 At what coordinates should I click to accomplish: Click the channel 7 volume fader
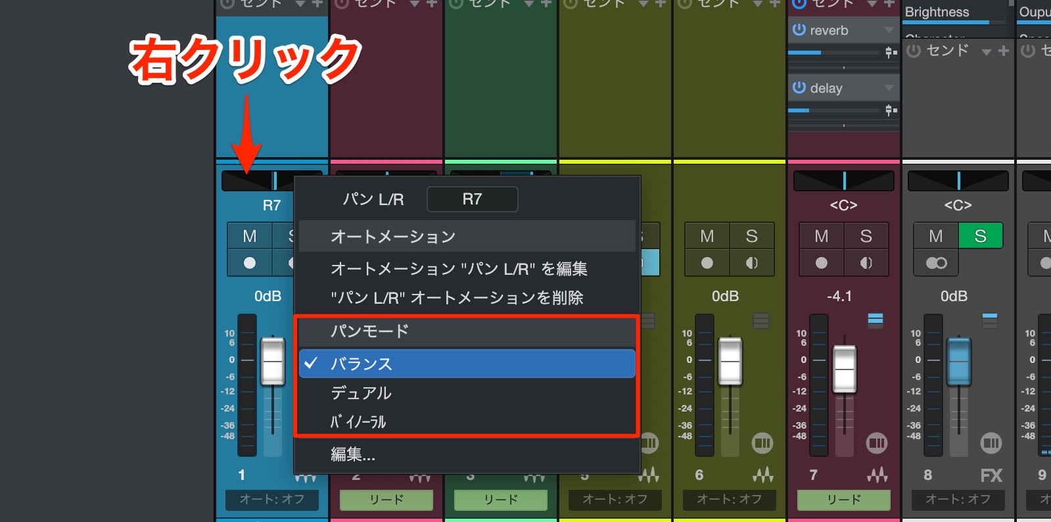coord(845,369)
